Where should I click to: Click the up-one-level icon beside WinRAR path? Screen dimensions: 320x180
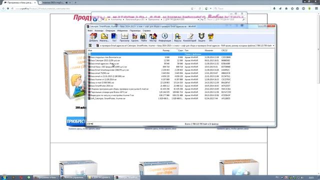90,45
